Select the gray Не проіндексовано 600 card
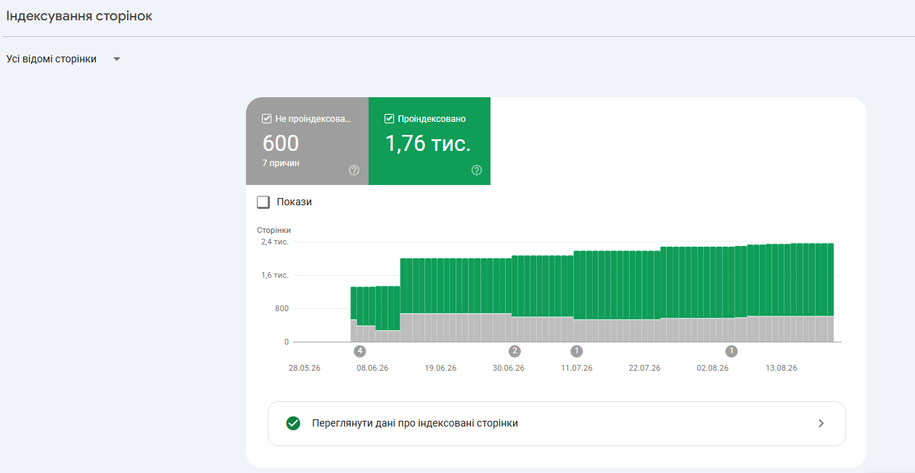The height and width of the screenshot is (473, 915). [307, 141]
